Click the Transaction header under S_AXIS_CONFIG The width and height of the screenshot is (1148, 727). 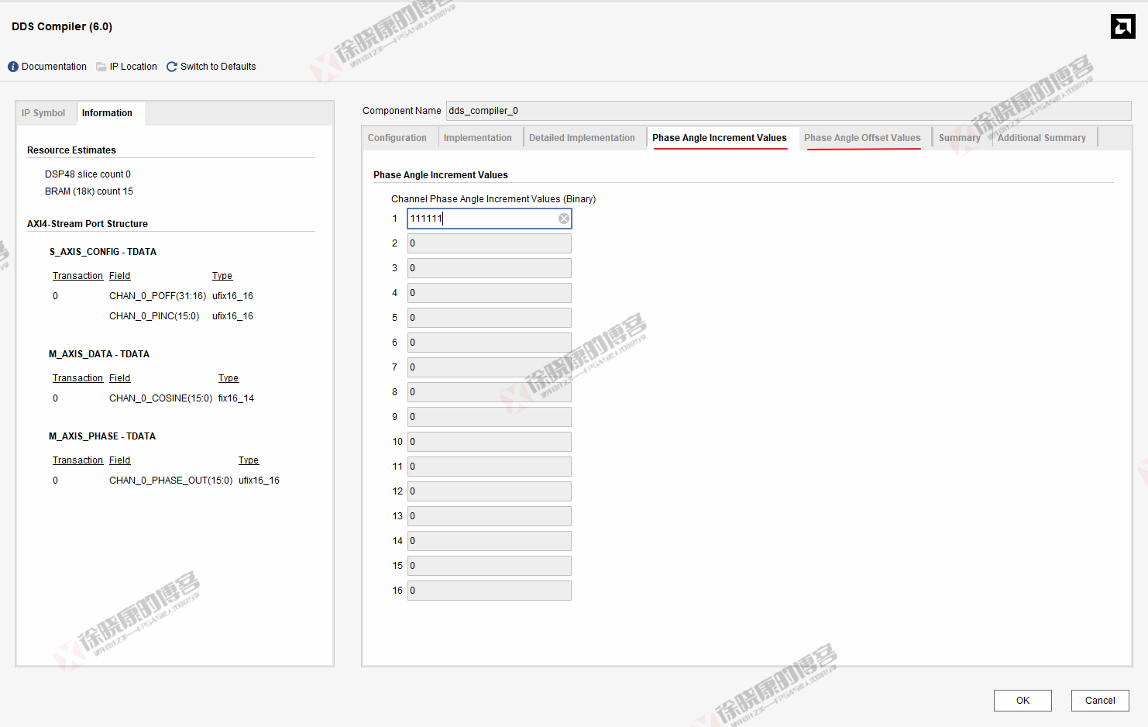tap(77, 276)
